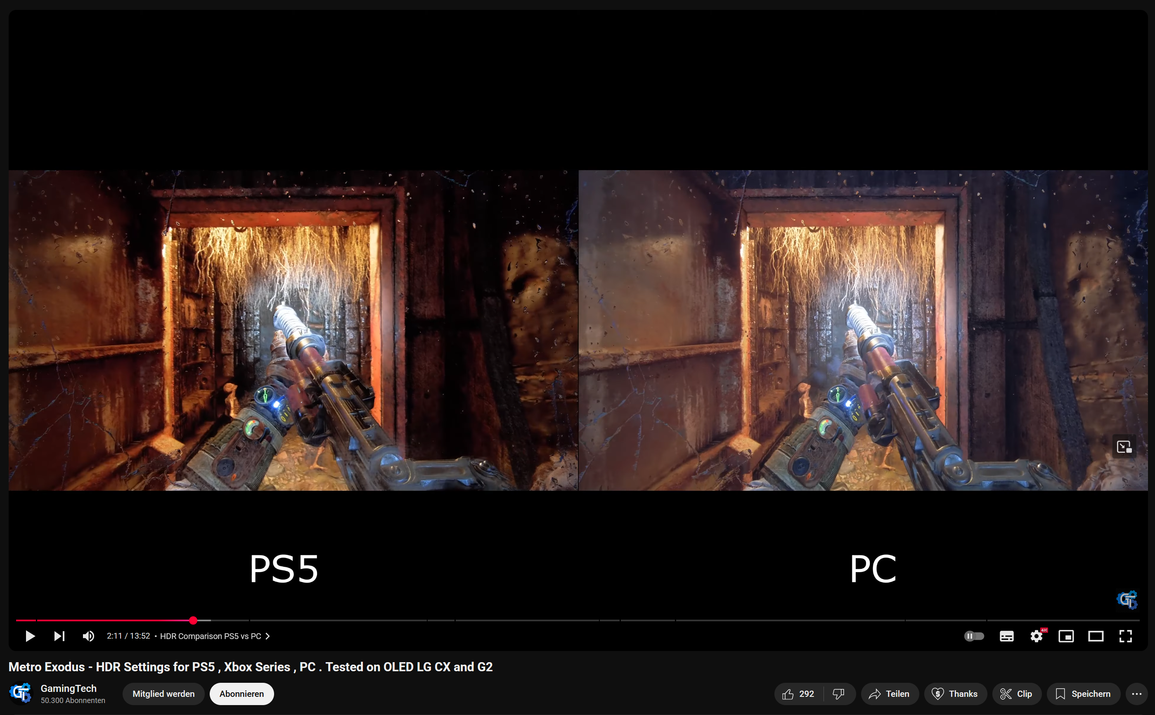Toggle autoplay off

point(974,636)
